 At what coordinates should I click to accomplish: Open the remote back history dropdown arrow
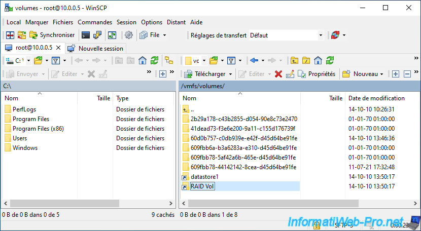[x=263, y=61]
